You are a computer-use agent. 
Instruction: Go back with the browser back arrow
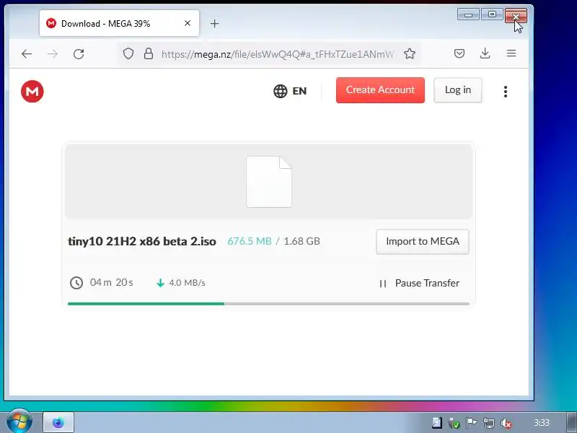pyautogui.click(x=27, y=54)
